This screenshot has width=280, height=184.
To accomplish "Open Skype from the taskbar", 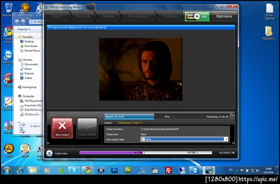I will [x=74, y=170].
